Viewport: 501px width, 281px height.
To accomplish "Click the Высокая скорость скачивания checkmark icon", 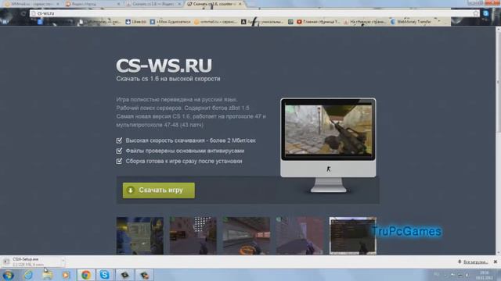I will tap(119, 140).
